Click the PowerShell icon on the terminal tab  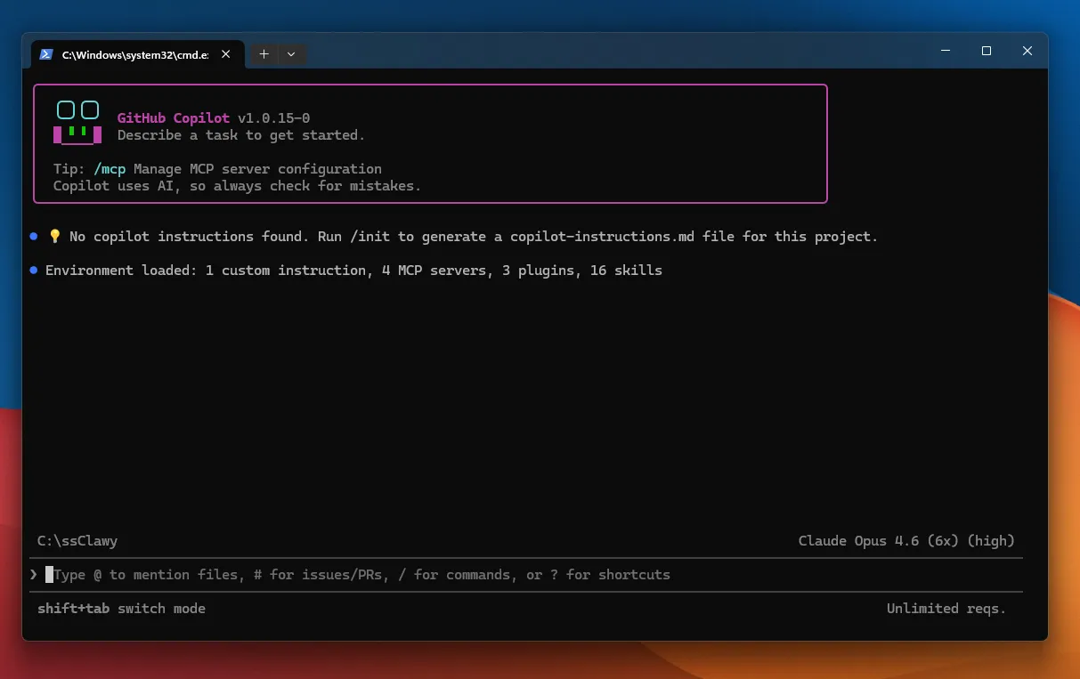(46, 53)
